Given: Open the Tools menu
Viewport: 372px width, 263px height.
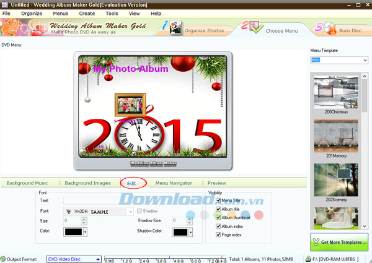Looking at the screenshot, I should (x=112, y=14).
